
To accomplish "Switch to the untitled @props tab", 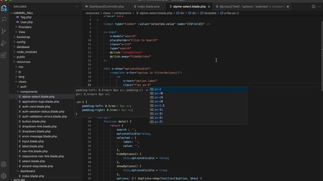I will (252, 7).
